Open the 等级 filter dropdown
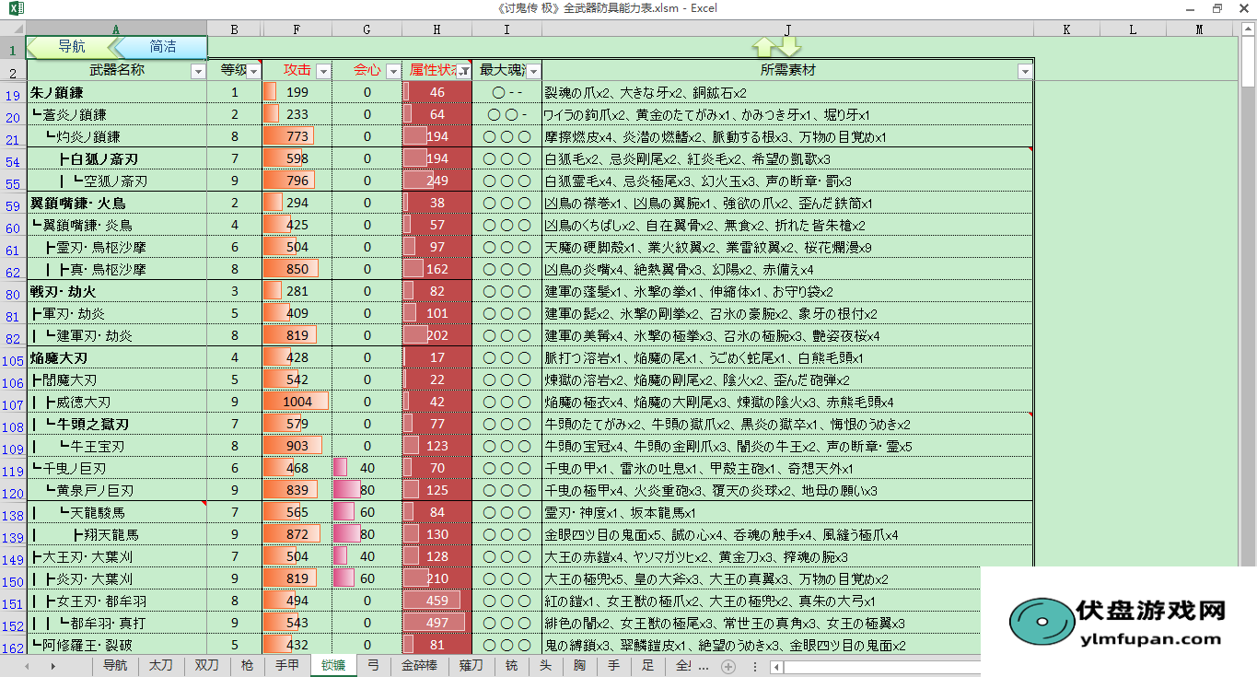 click(x=253, y=71)
